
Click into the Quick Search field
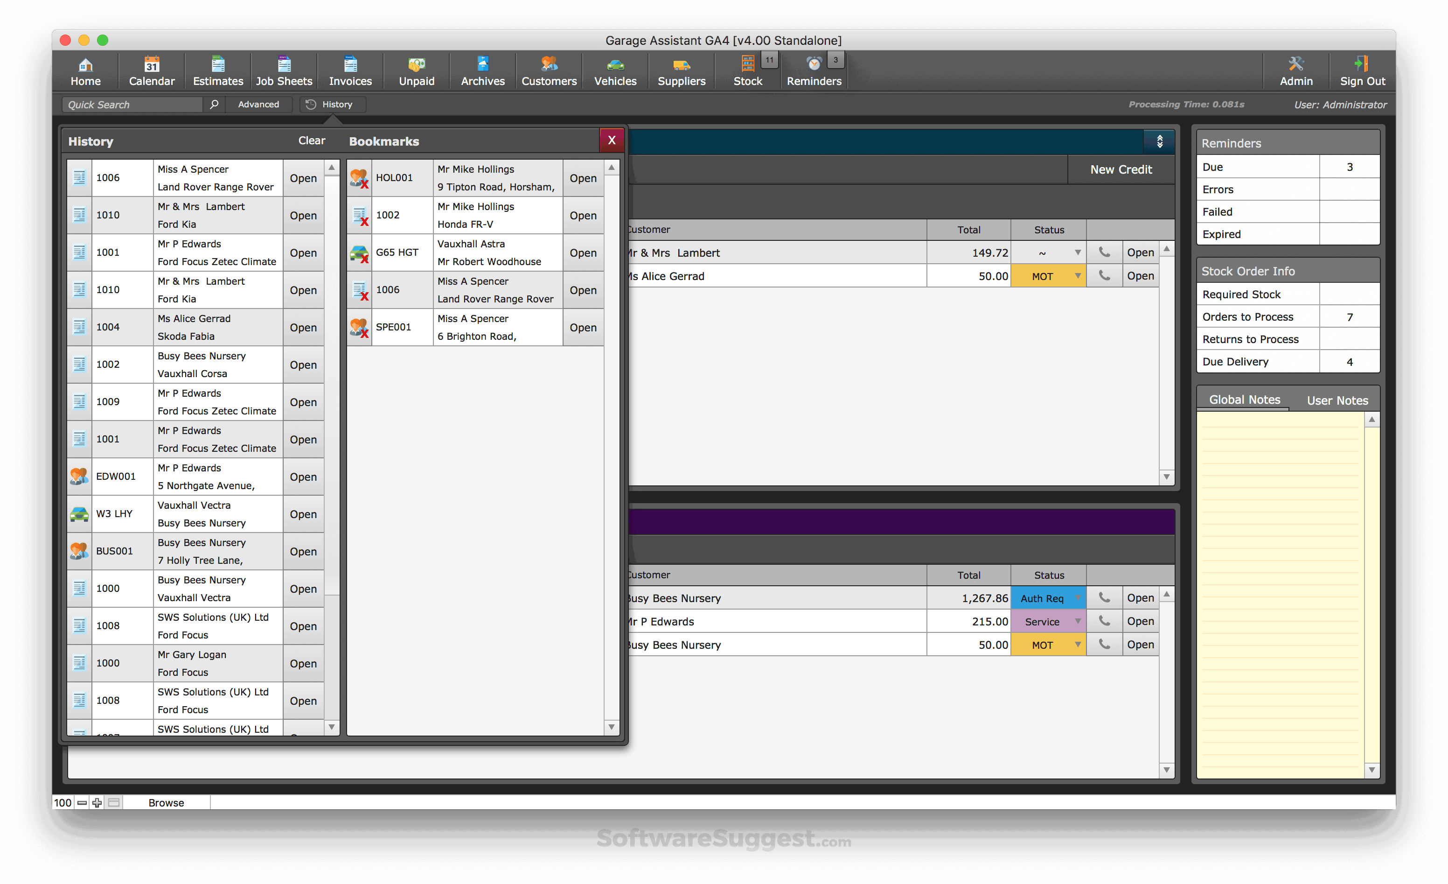tap(132, 104)
